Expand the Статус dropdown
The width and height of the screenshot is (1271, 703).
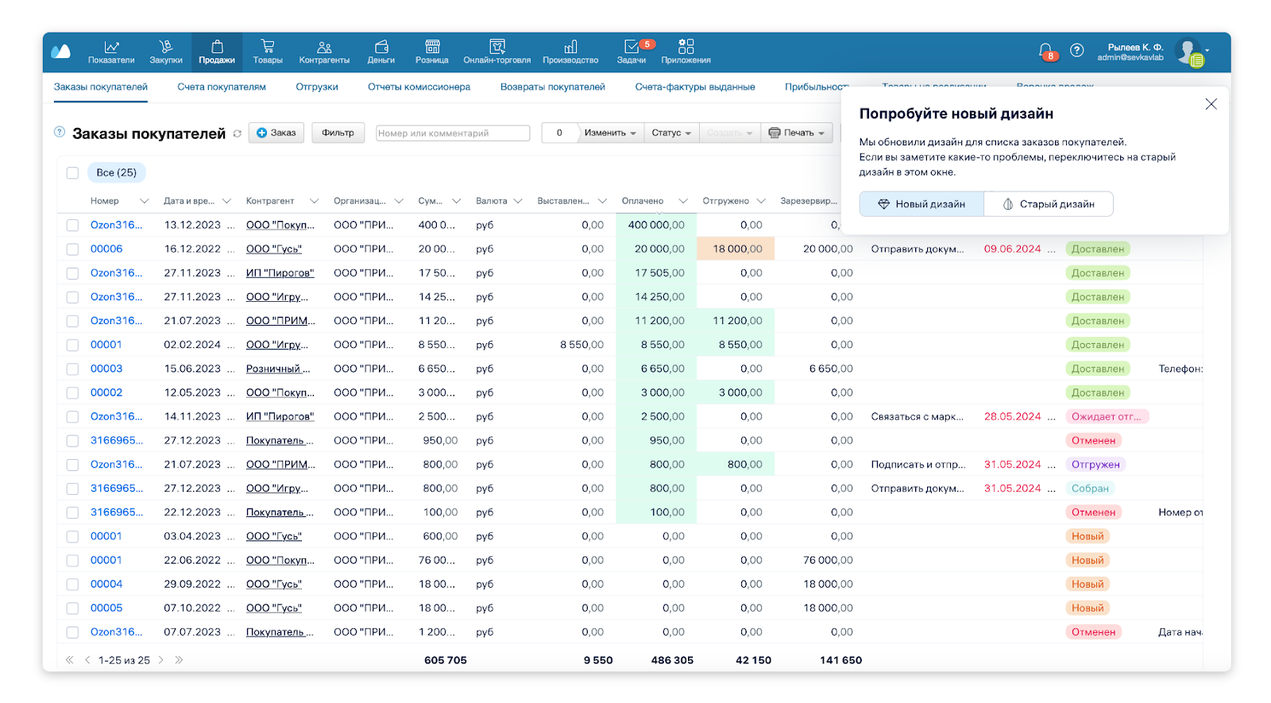[x=671, y=133]
